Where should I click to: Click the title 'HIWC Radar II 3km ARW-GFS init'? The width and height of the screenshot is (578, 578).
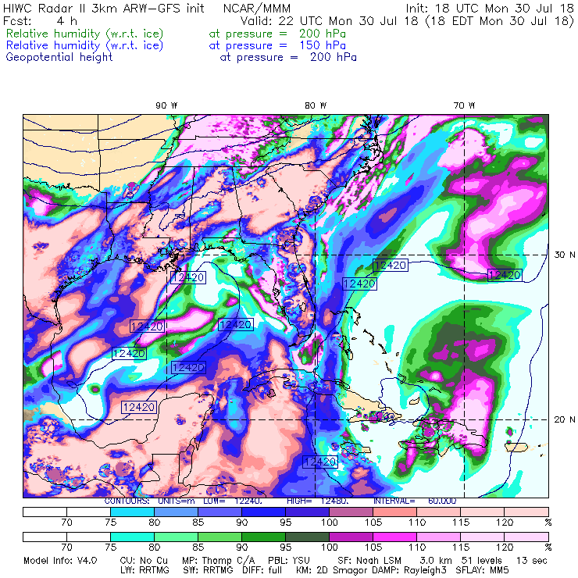pyautogui.click(x=103, y=8)
